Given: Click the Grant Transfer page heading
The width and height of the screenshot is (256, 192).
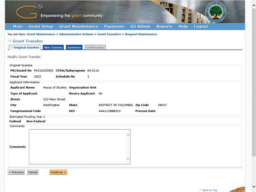Looking at the screenshot, I should pyautogui.click(x=28, y=41).
